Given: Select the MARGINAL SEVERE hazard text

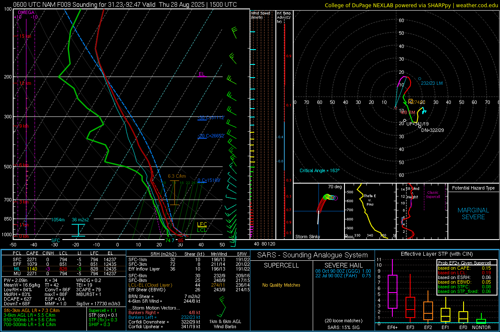Looking at the screenshot, I should pos(473,214).
